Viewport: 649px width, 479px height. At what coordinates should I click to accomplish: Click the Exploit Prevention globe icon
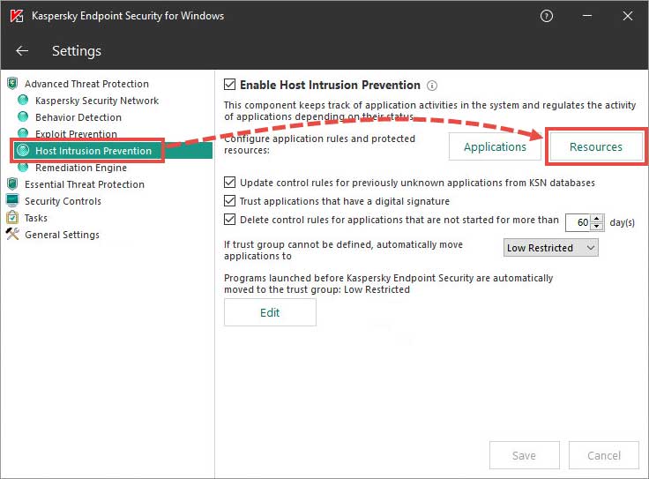[x=23, y=133]
